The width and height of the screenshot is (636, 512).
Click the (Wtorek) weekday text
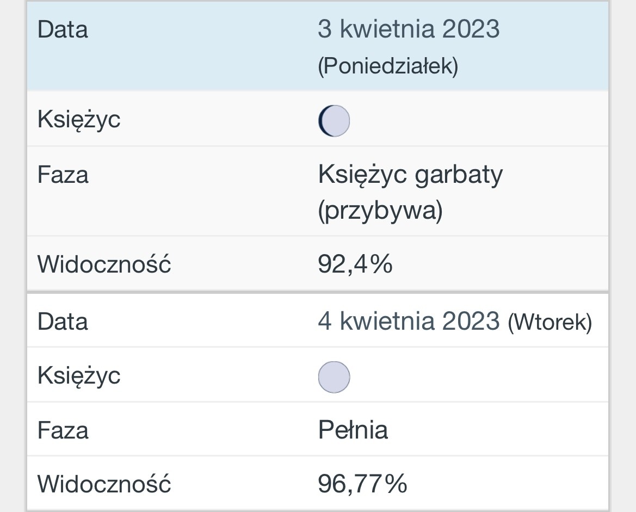pyautogui.click(x=549, y=322)
